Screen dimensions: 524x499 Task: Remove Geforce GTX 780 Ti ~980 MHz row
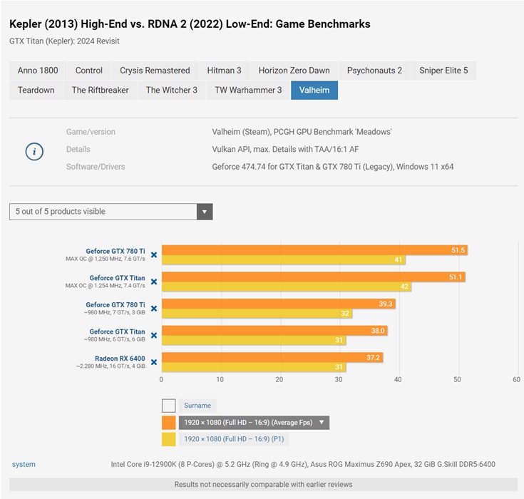pos(154,309)
